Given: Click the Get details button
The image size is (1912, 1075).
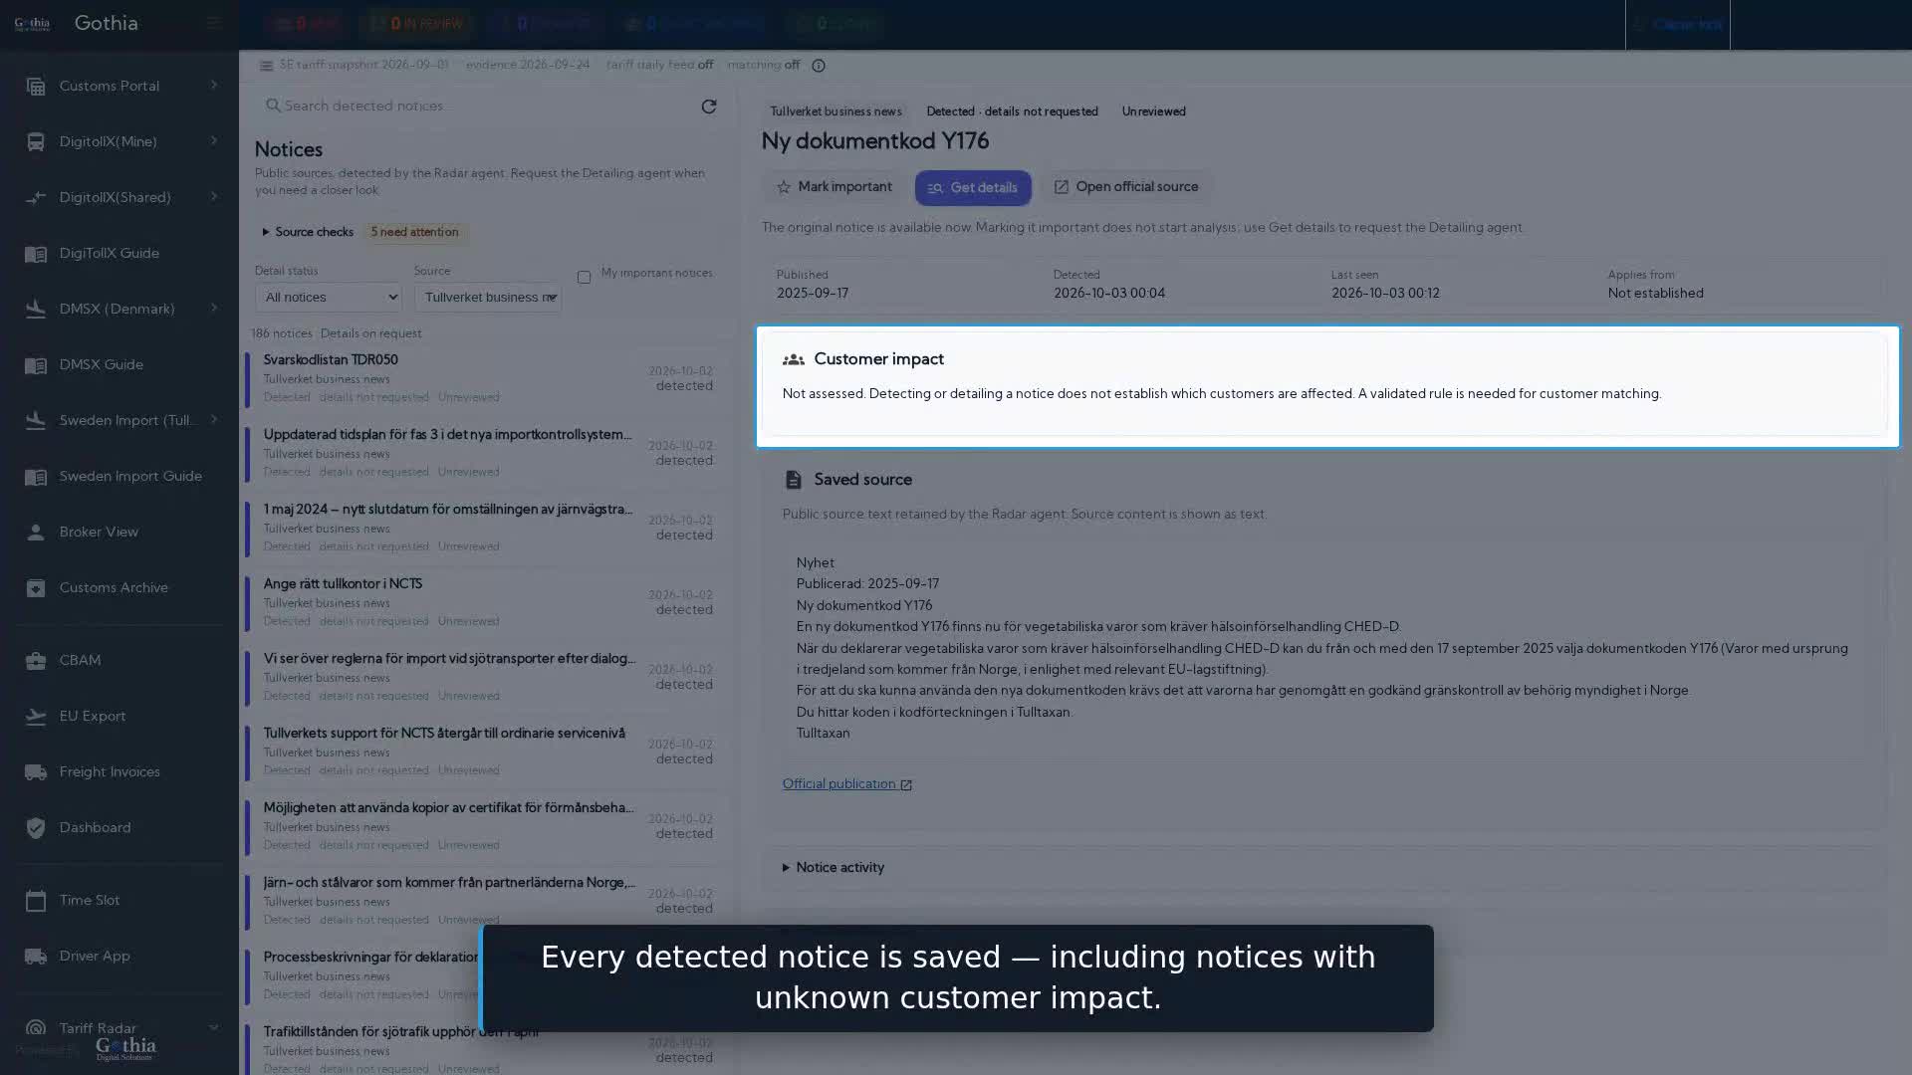Looking at the screenshot, I should pyautogui.click(x=973, y=188).
